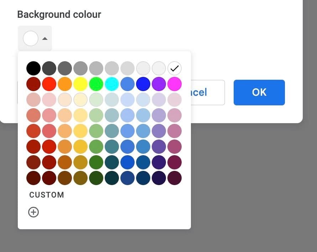Screen dimensions: 317x252
Task: Choose the cyan colour swatch
Action: [x=112, y=84]
